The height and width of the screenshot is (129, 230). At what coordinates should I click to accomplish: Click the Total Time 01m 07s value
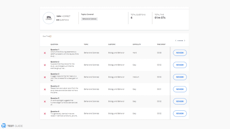(x=160, y=18)
